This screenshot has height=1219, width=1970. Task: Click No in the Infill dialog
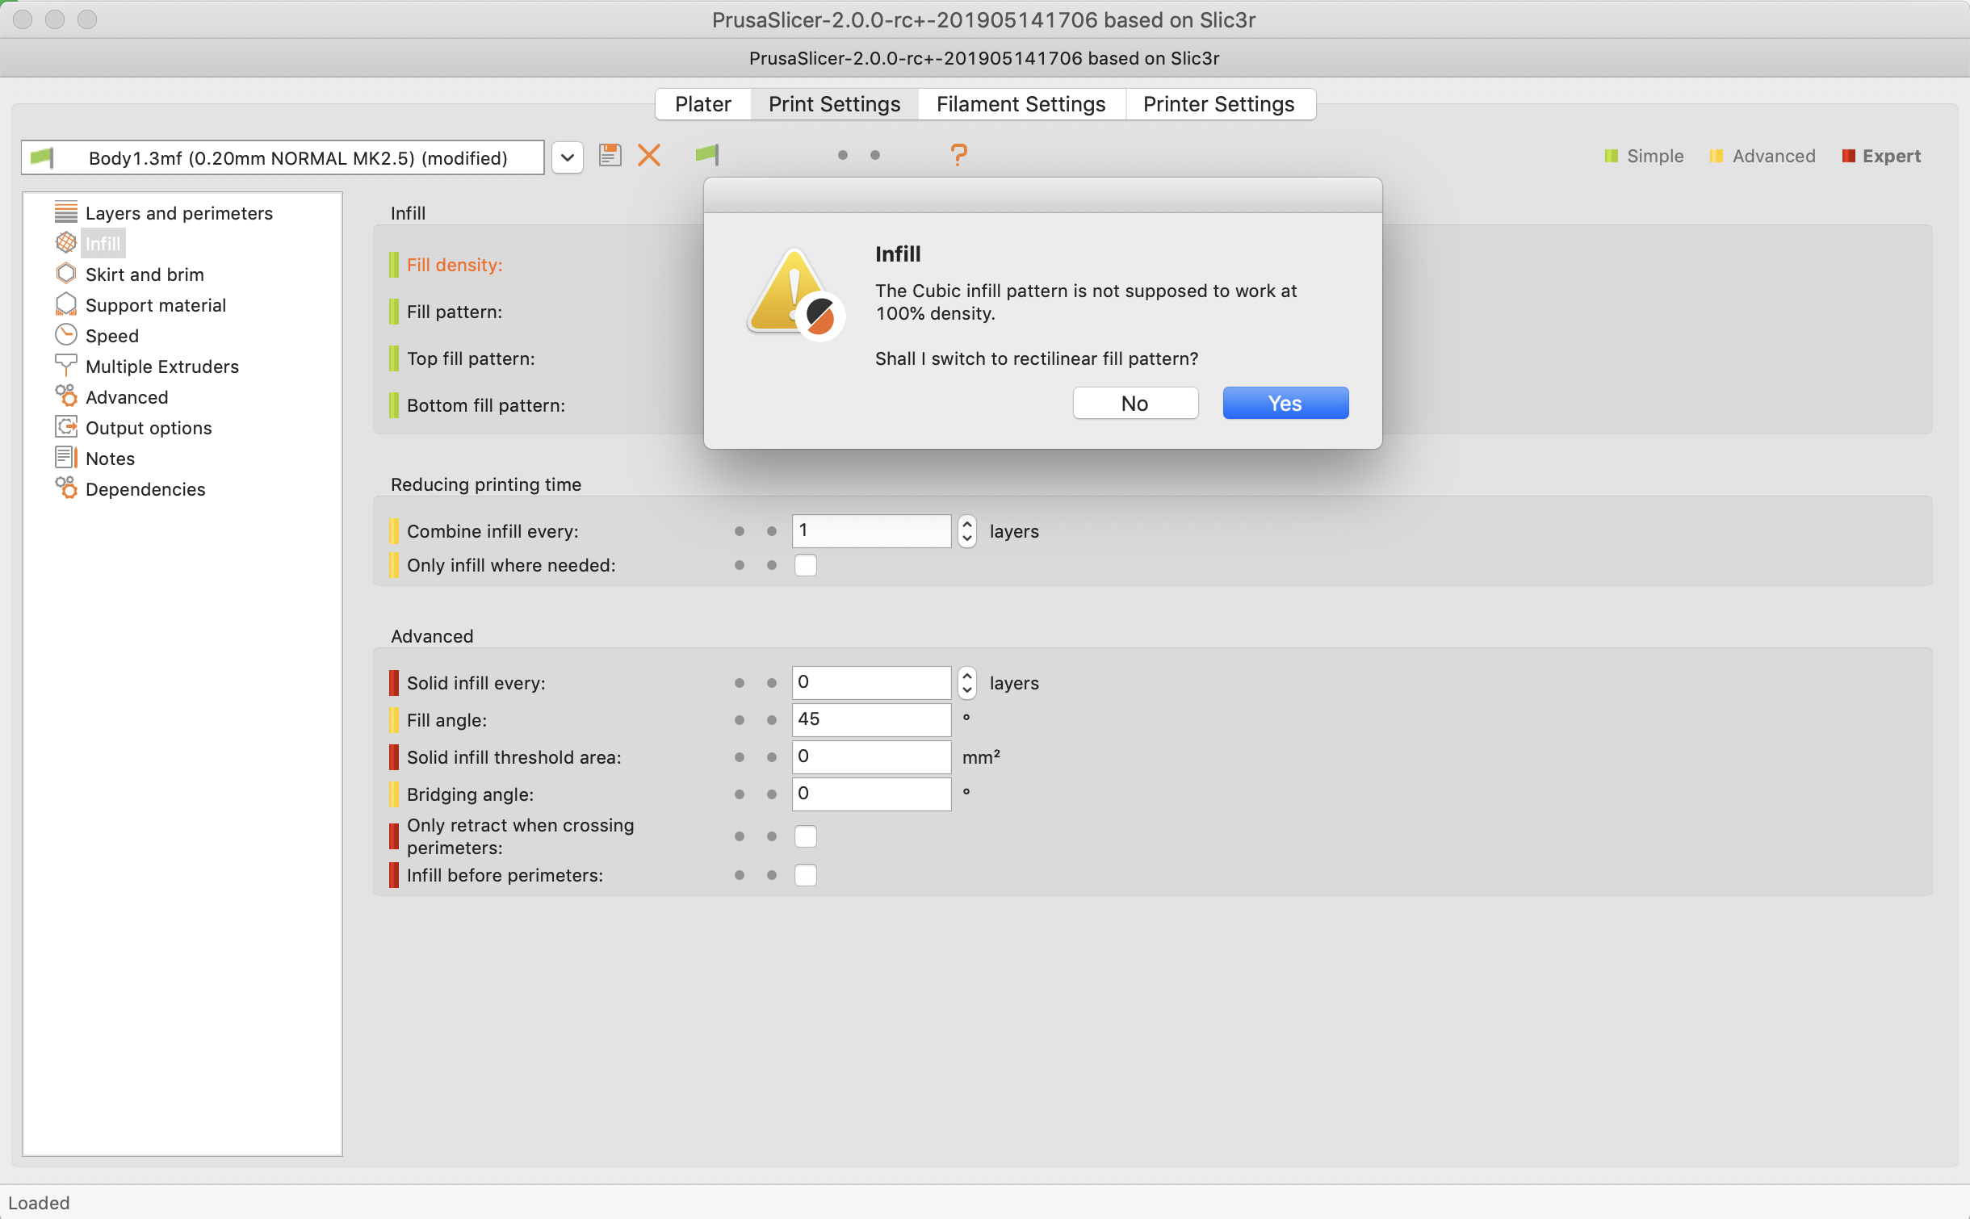1135,403
